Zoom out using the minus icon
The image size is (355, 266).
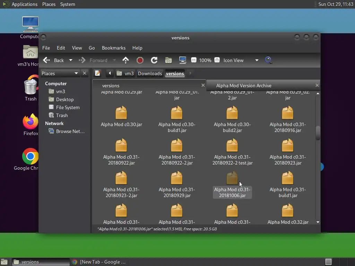point(194,60)
